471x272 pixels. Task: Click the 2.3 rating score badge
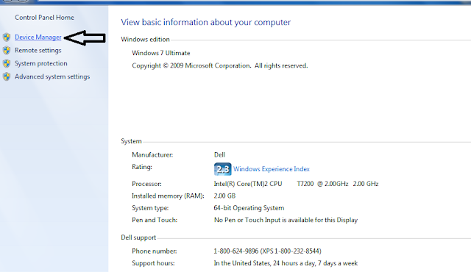pos(222,169)
